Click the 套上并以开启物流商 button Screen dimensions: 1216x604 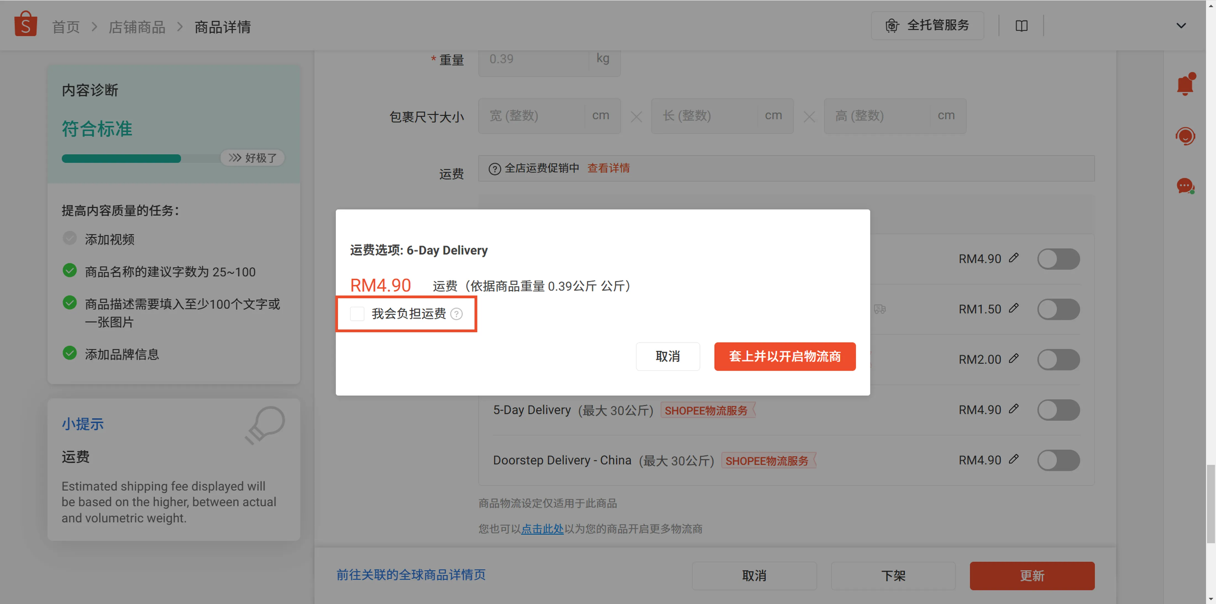(x=785, y=357)
